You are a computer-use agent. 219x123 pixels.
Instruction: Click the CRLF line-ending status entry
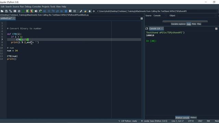click(x=200, y=121)
